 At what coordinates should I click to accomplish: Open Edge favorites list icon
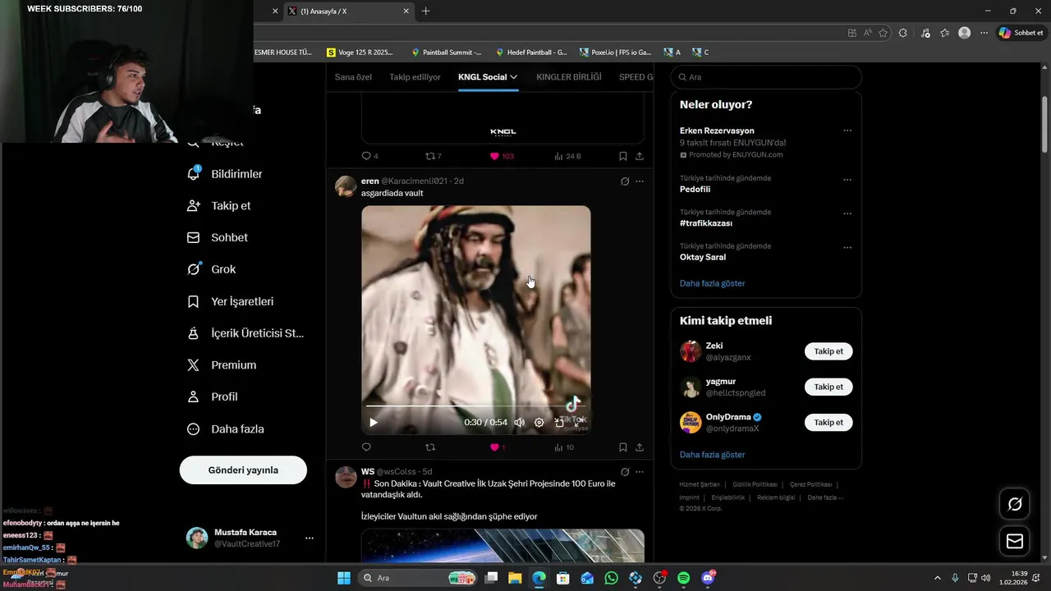[x=945, y=33]
